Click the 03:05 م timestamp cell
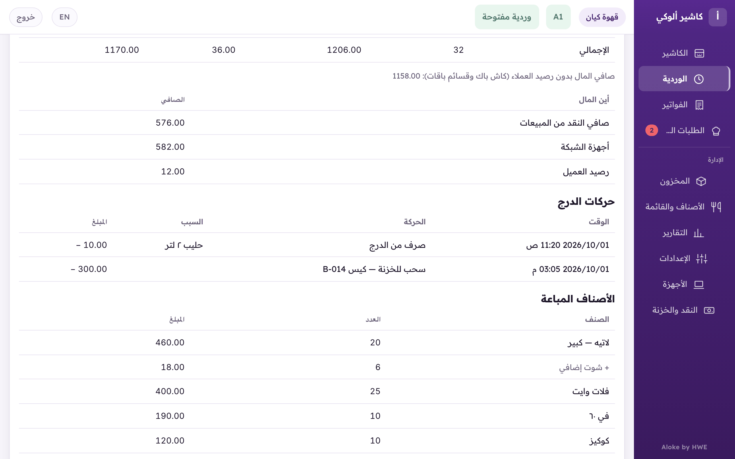The height and width of the screenshot is (459, 735). click(x=570, y=269)
